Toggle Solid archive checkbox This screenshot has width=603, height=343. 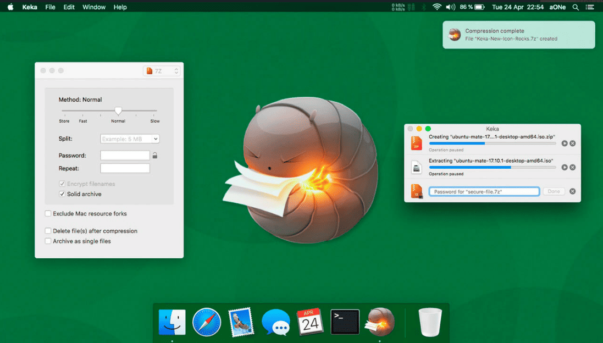click(x=62, y=194)
